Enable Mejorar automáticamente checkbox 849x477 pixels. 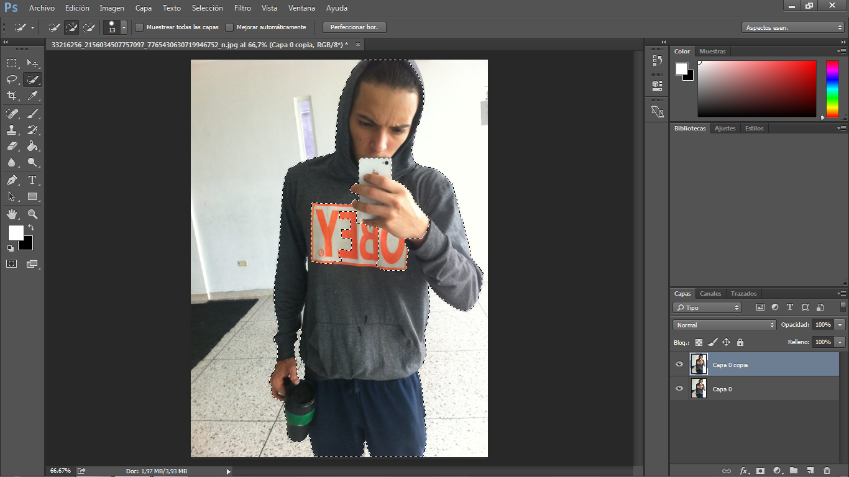coord(229,27)
